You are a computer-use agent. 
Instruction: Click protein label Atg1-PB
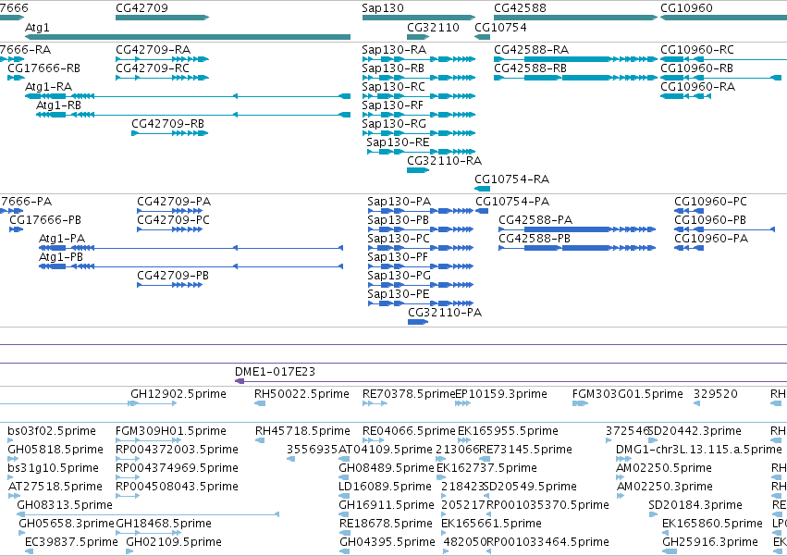[x=61, y=256]
